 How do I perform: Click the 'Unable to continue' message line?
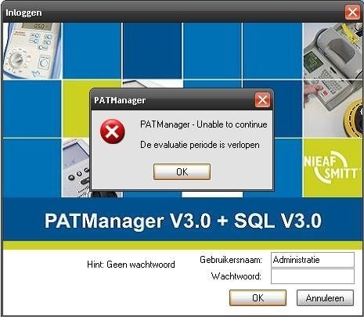coord(204,124)
